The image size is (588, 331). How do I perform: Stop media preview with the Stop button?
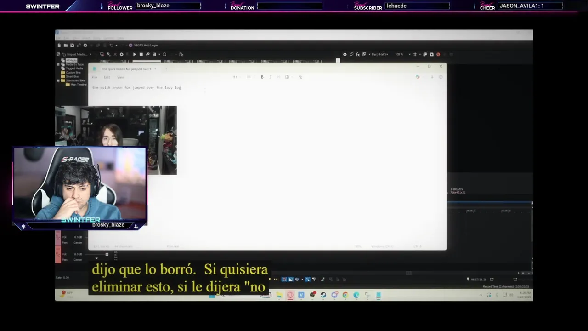click(141, 54)
